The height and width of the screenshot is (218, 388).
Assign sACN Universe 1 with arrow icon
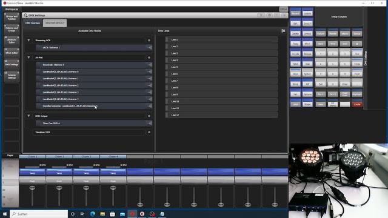point(149,47)
